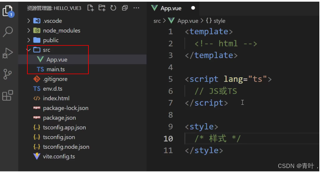
Task: Open the Extensions view
Action: point(8,95)
